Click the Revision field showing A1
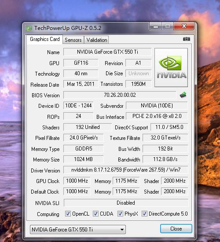 click(138, 63)
